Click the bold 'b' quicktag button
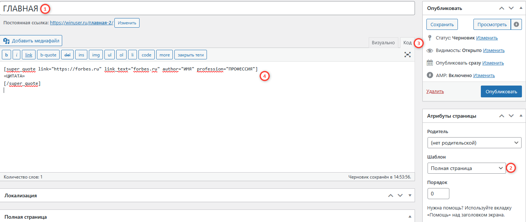The width and height of the screenshot is (526, 222). click(6, 55)
